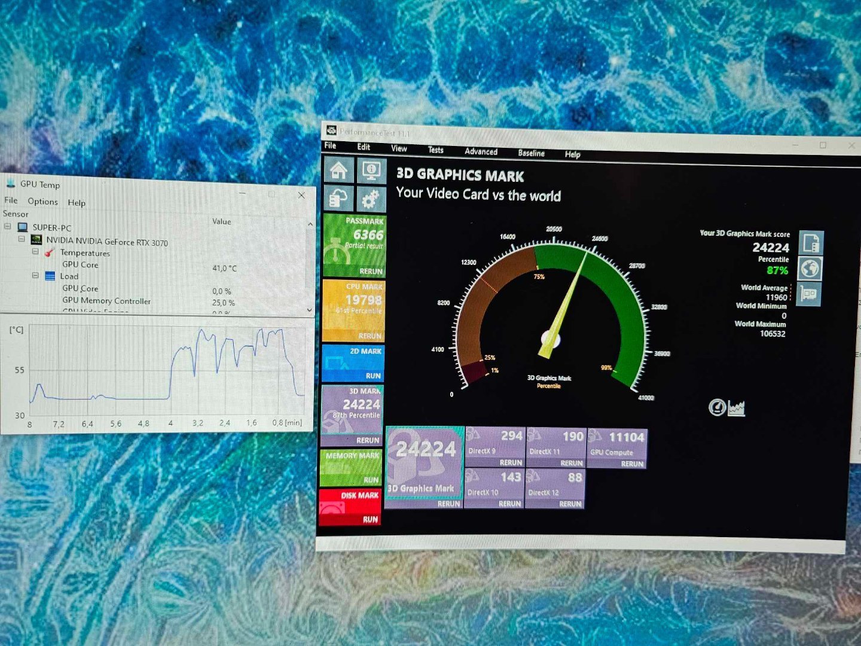The height and width of the screenshot is (646, 861).
Task: Click the red thermometer Temperatures icon
Action: [50, 252]
